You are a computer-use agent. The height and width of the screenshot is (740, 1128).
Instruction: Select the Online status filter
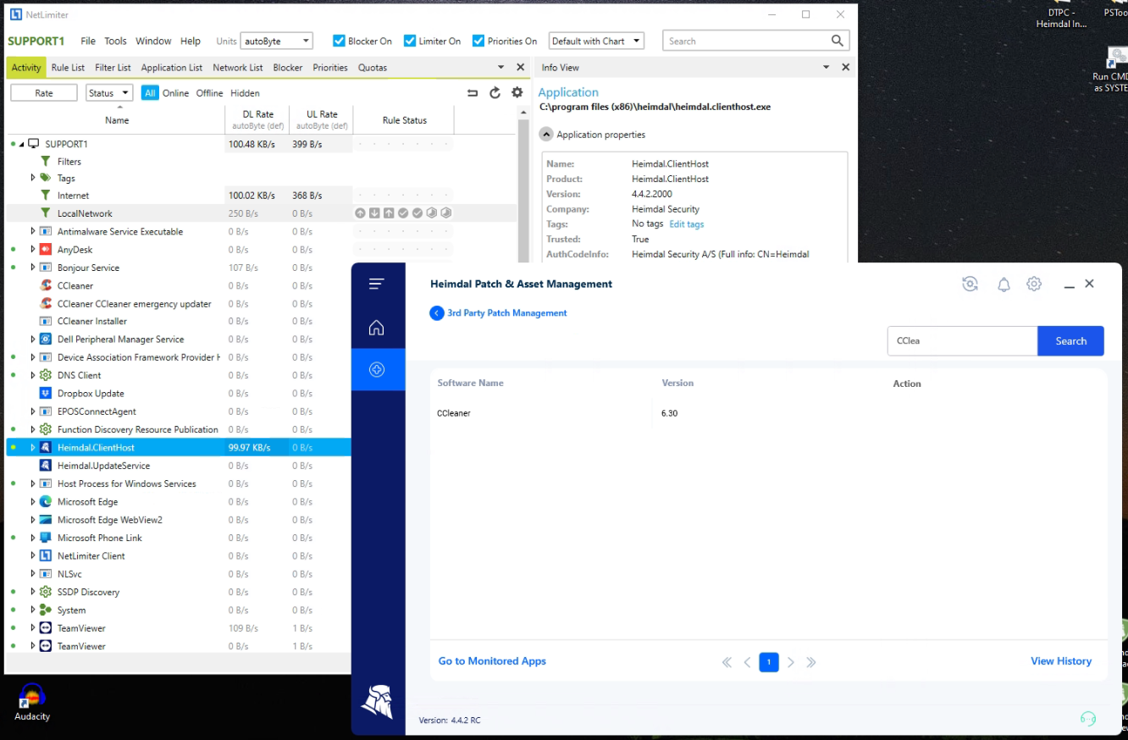(x=175, y=93)
